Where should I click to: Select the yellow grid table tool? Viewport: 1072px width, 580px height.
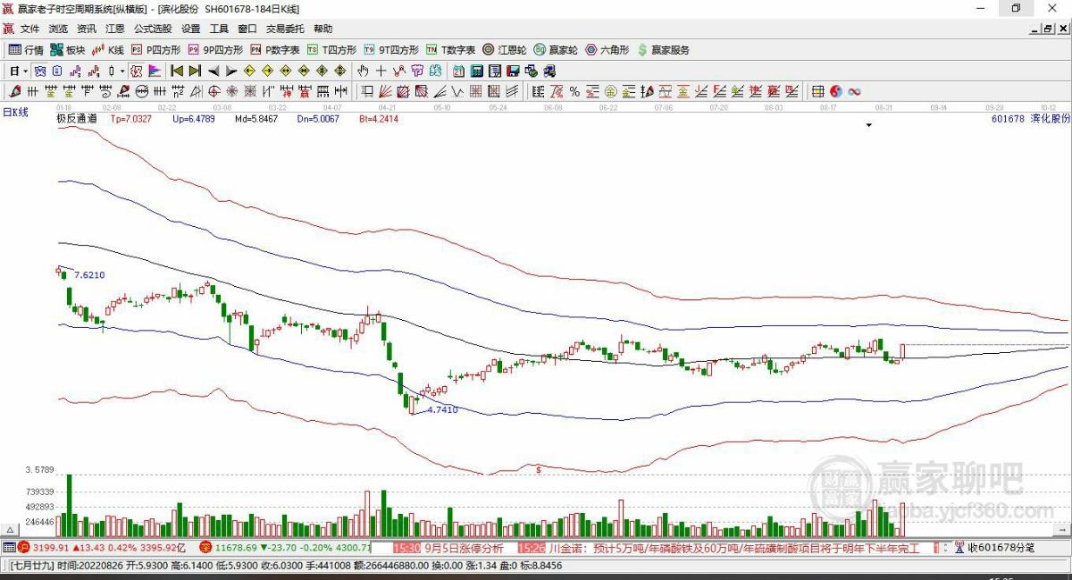click(817, 91)
